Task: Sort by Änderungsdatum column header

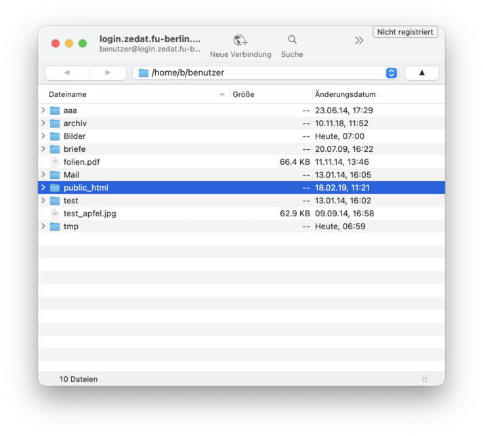Action: tap(345, 94)
